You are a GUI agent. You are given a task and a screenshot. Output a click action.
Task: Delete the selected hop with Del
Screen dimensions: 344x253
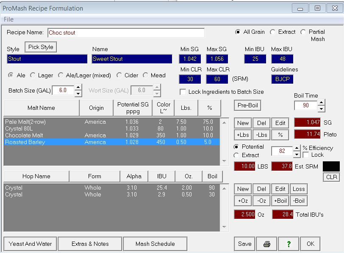pos(261,189)
